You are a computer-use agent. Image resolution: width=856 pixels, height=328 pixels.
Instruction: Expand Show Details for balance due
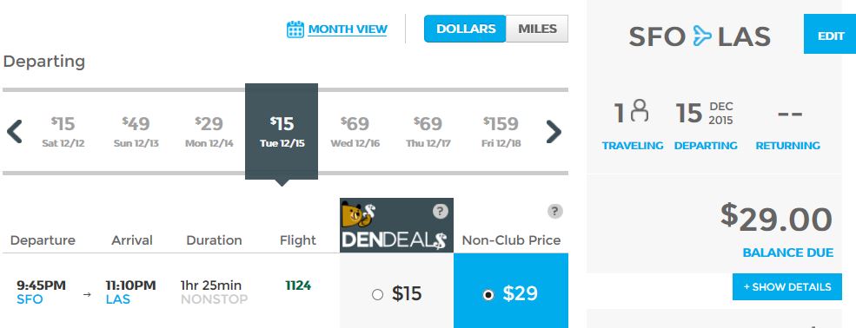coord(786,286)
